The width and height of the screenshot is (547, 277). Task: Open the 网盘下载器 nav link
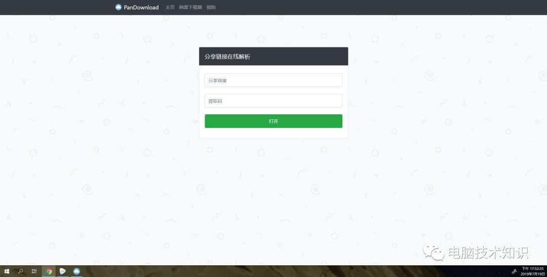(190, 7)
